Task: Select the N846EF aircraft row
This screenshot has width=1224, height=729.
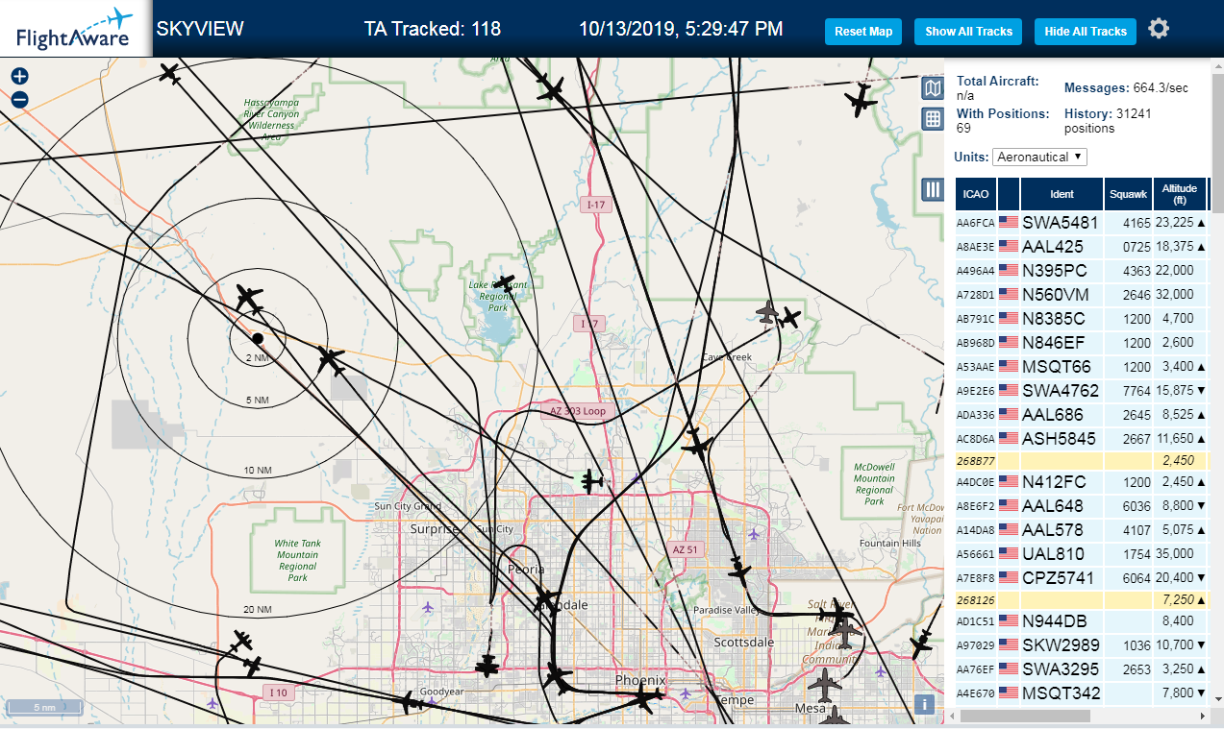Action: 1082,342
